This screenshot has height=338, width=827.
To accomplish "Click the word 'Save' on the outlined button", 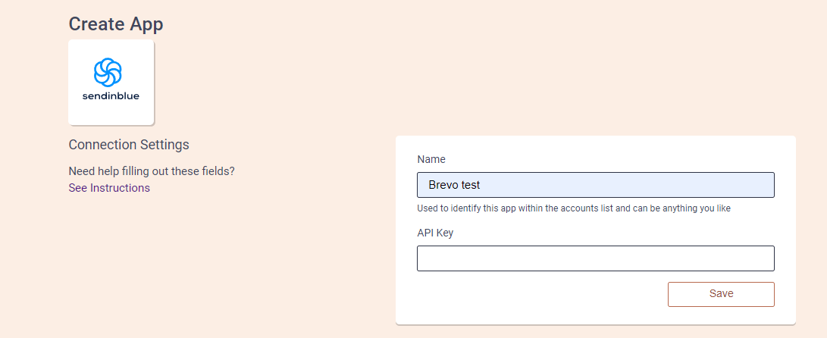I will pyautogui.click(x=721, y=294).
